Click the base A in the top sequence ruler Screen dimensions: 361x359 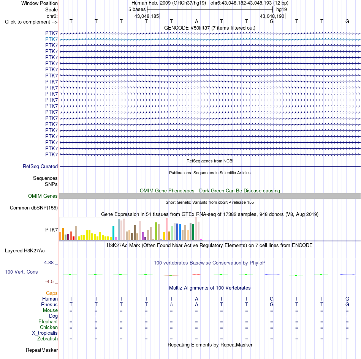[x=196, y=21]
